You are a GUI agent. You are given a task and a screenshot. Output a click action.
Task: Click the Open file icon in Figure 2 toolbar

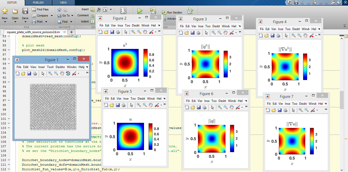point(106,32)
